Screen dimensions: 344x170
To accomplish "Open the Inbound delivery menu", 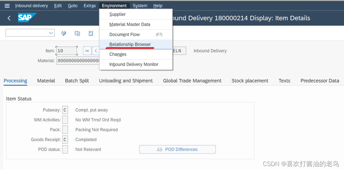I will 32,6.
